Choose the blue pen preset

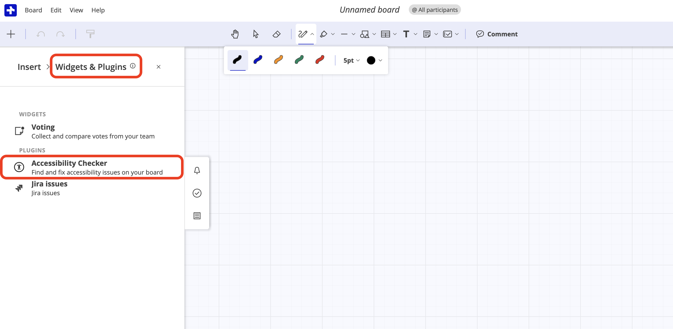[258, 60]
